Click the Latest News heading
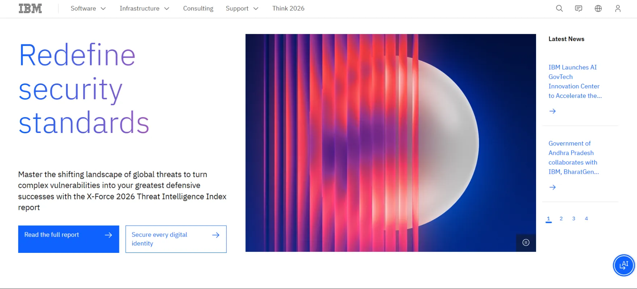This screenshot has height=289, width=637. point(566,39)
